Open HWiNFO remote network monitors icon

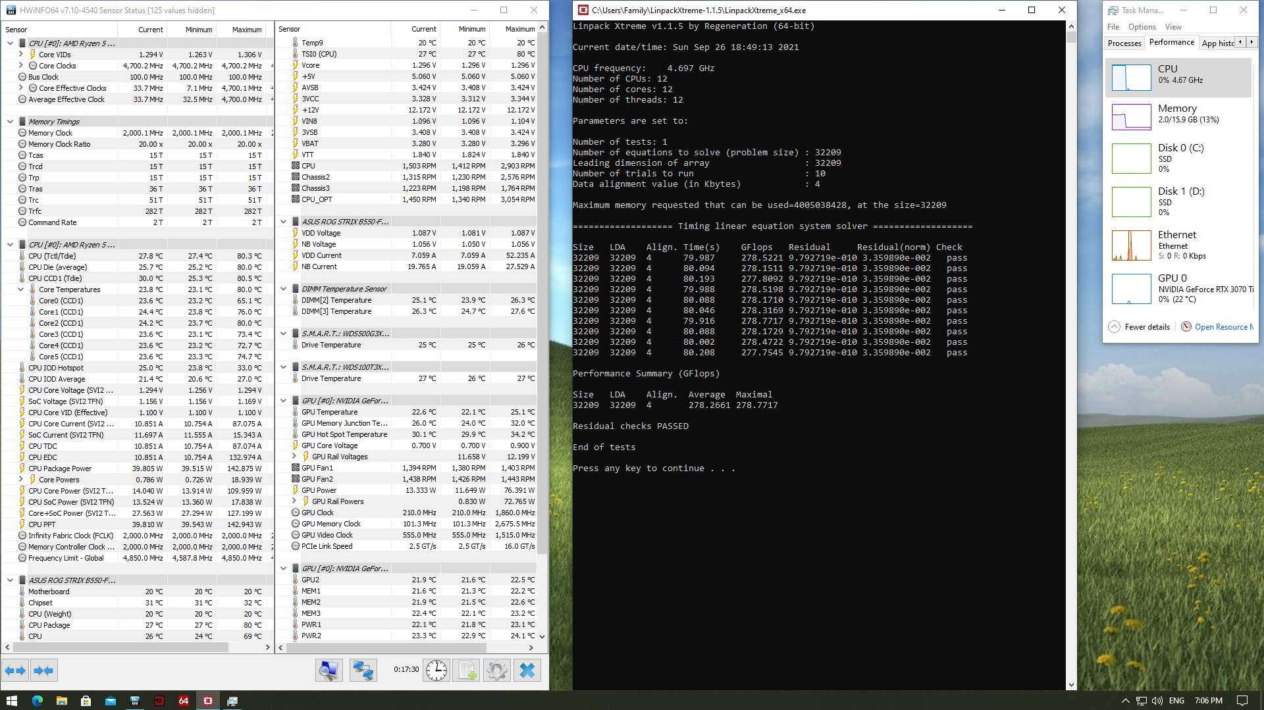click(363, 671)
